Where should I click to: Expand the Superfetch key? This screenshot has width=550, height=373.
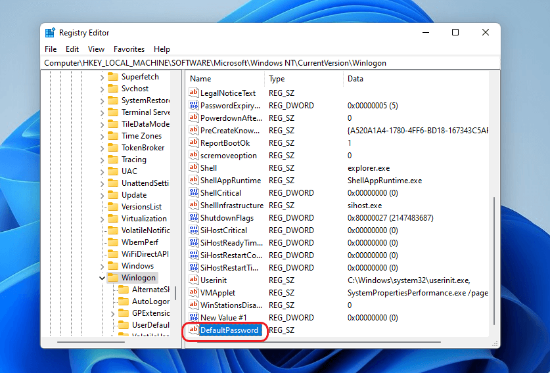coord(102,77)
